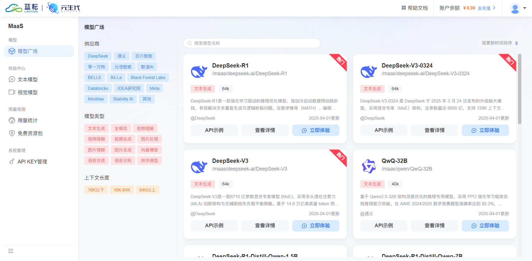Click 查看详情 on DeepSeek-R1 card
This screenshot has width=532, height=261.
(265, 130)
